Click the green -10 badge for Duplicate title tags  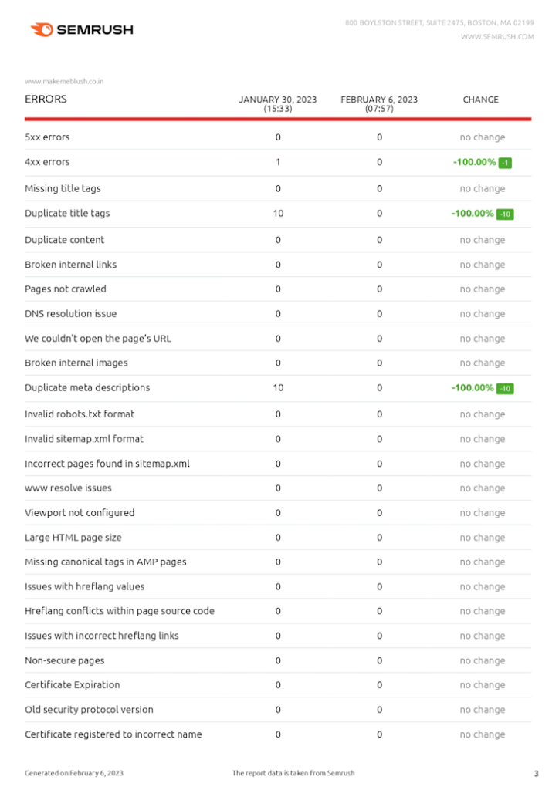[x=505, y=214]
